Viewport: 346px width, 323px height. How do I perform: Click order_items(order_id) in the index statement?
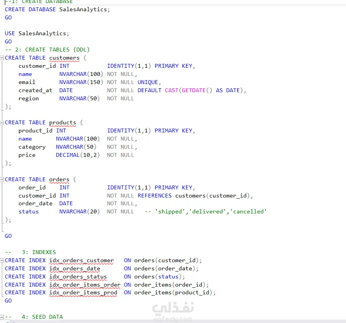(170, 285)
